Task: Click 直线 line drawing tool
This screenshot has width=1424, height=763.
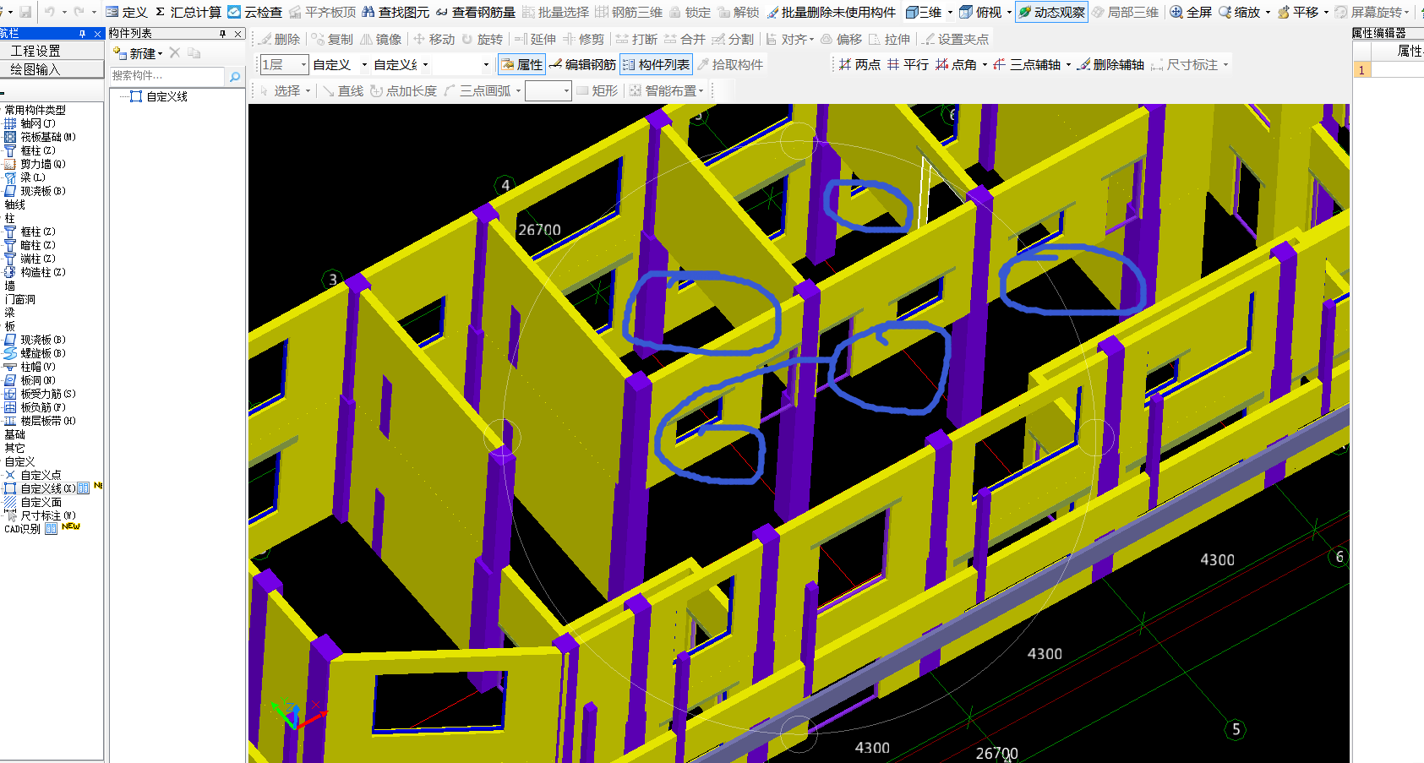Action: coord(343,90)
